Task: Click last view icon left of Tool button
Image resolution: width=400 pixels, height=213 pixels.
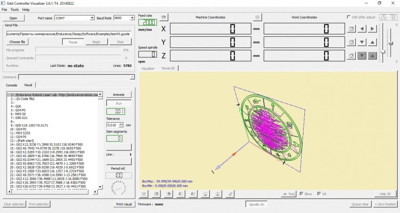Action: point(230,194)
